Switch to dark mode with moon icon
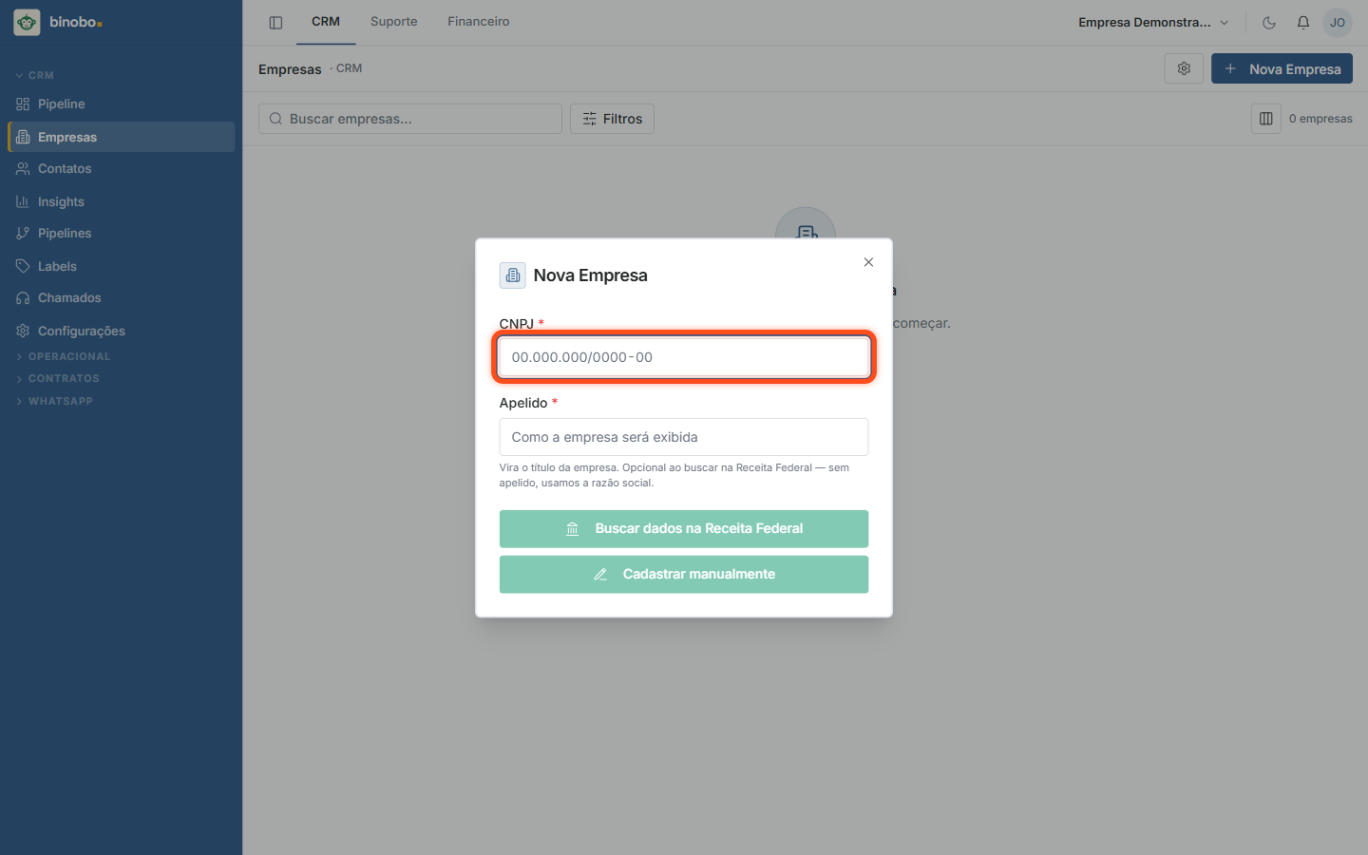The width and height of the screenshot is (1368, 855). click(x=1269, y=22)
